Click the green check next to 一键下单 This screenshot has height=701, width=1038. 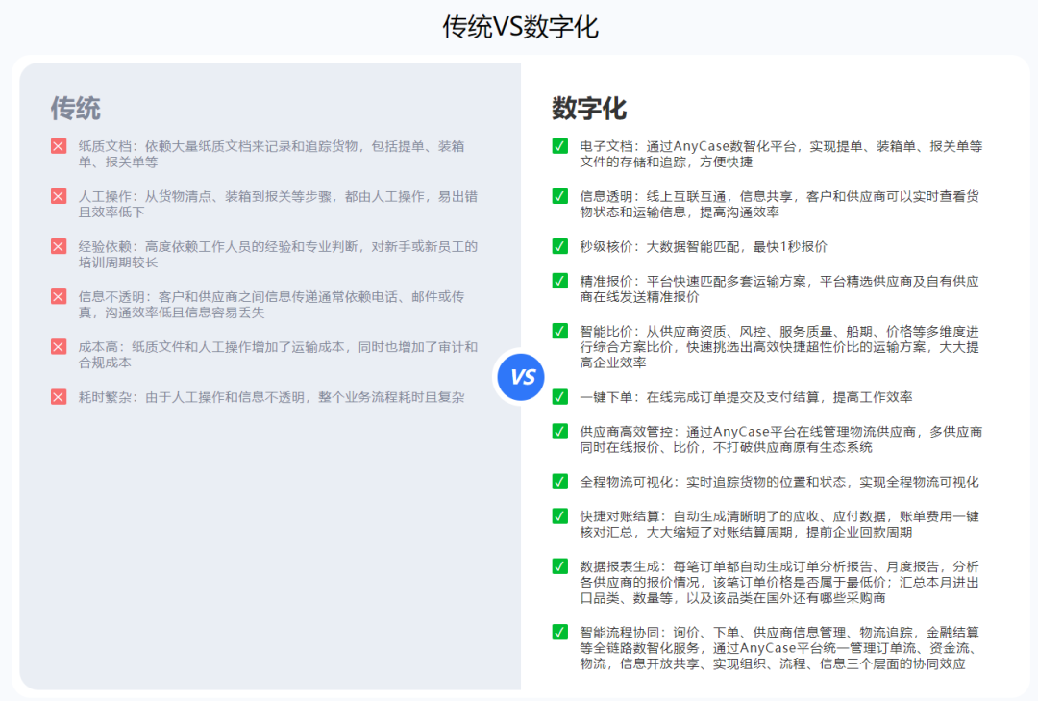pos(560,396)
